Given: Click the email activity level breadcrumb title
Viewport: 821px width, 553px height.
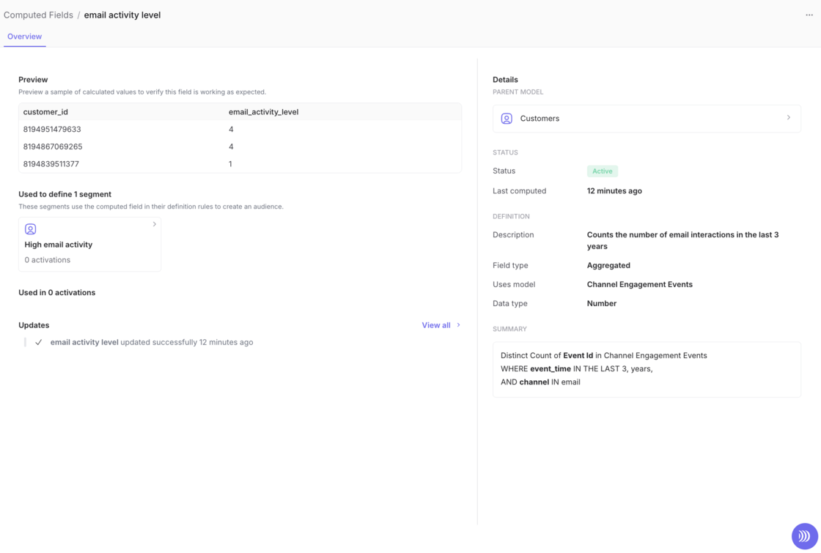Looking at the screenshot, I should (122, 15).
